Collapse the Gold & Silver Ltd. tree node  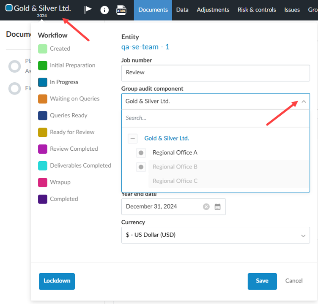click(x=133, y=138)
